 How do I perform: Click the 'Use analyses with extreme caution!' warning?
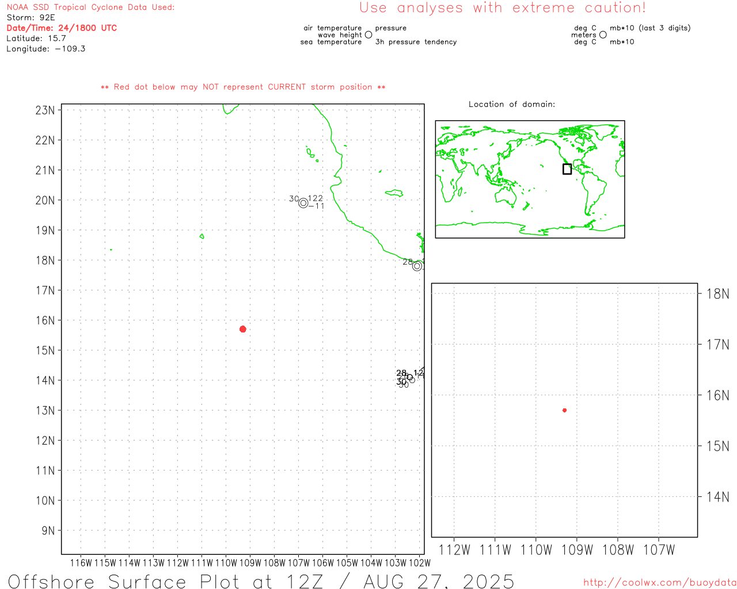click(503, 8)
